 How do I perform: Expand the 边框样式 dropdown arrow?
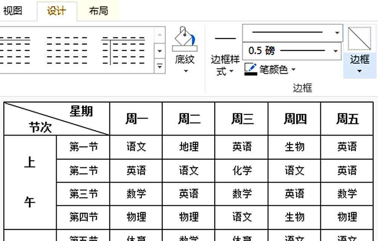(x=231, y=71)
